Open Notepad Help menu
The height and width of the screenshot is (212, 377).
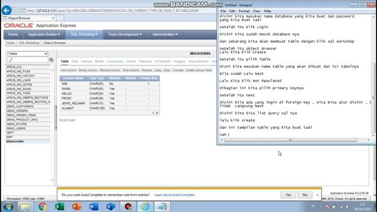point(267,11)
